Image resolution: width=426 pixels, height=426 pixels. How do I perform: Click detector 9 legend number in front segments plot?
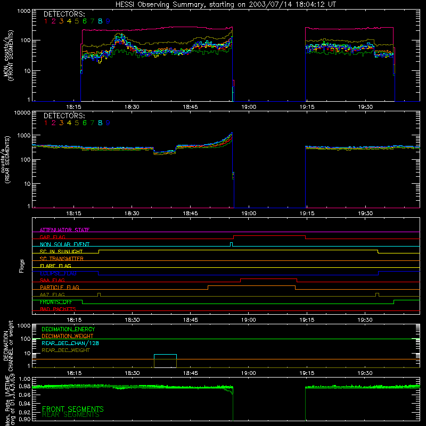[108, 21]
